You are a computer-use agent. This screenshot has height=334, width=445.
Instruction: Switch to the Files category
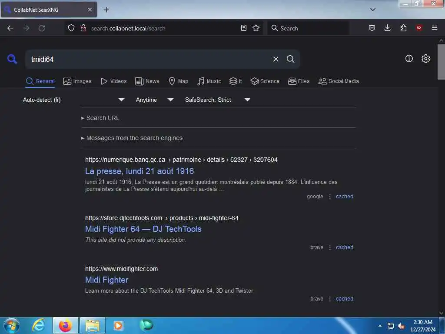point(299,81)
